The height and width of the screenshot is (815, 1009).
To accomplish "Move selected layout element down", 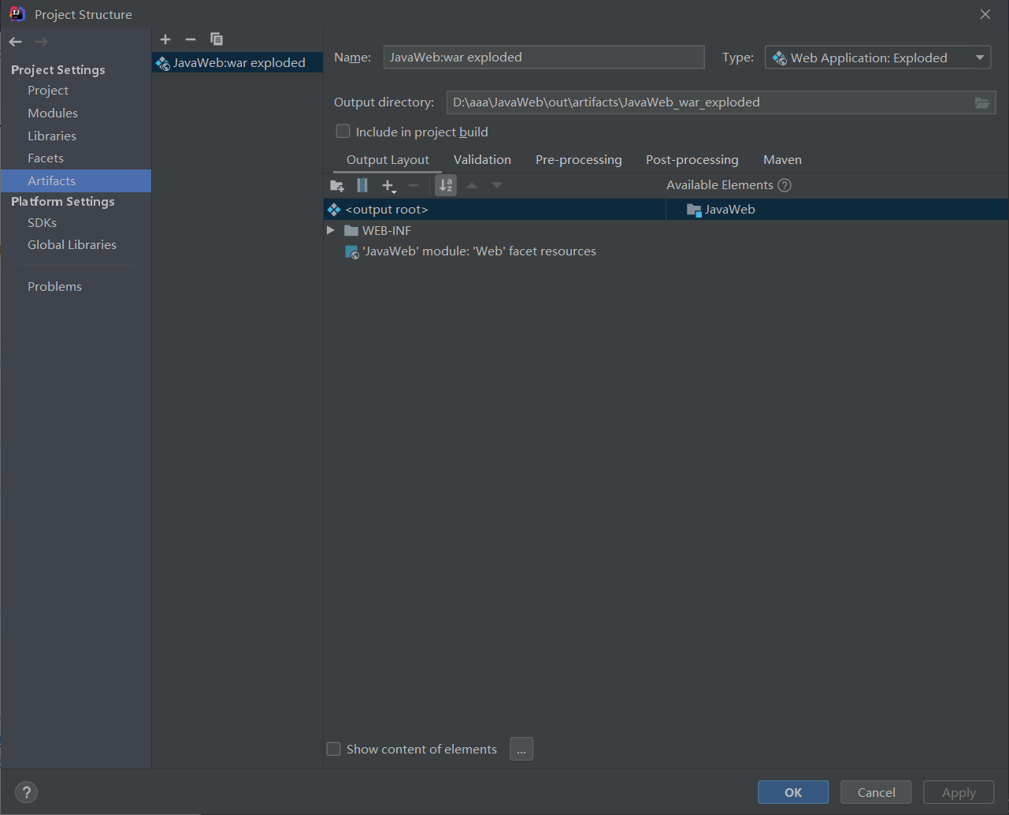I will pos(496,185).
